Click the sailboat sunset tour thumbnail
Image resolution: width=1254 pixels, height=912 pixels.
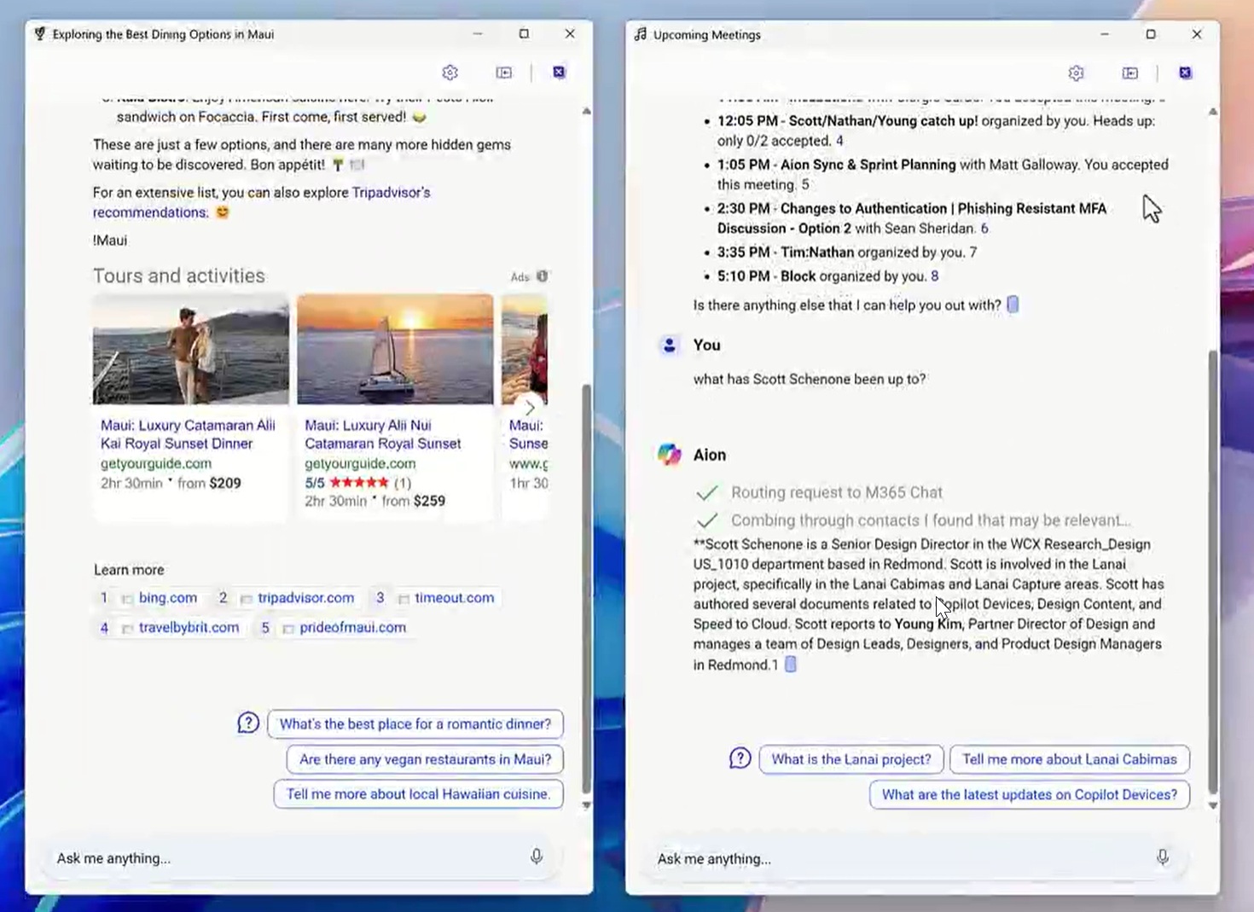(x=395, y=349)
